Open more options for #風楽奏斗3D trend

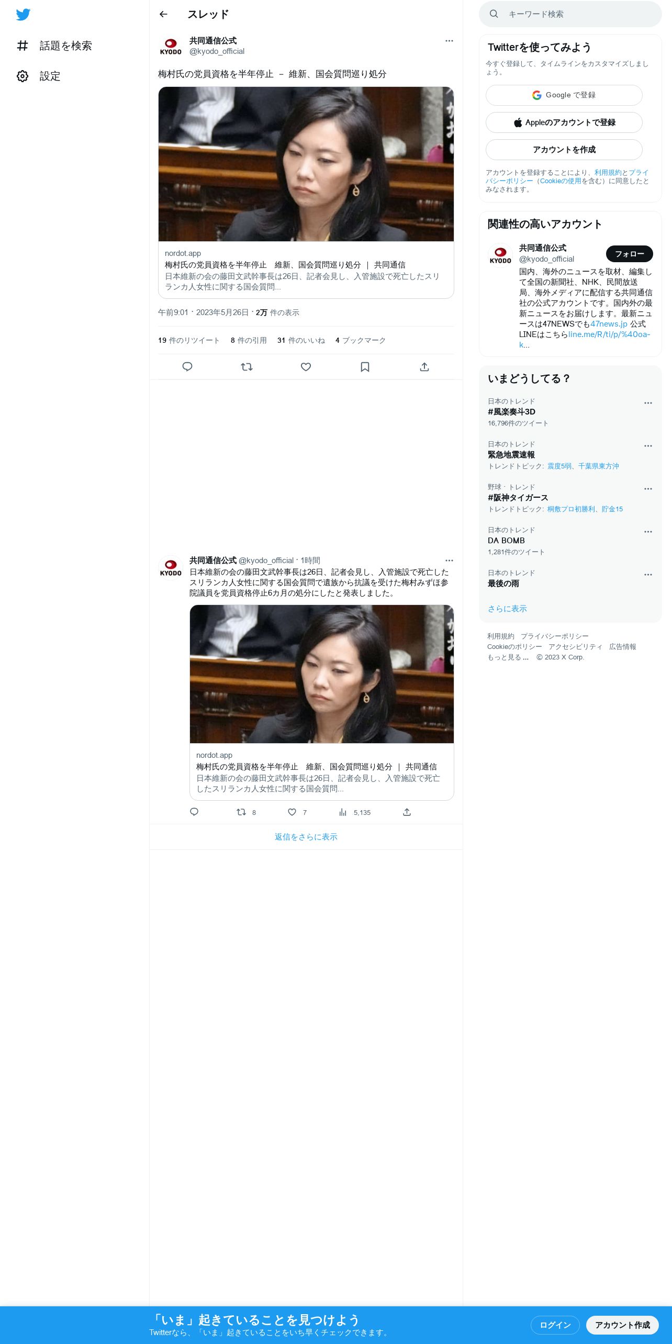[648, 403]
